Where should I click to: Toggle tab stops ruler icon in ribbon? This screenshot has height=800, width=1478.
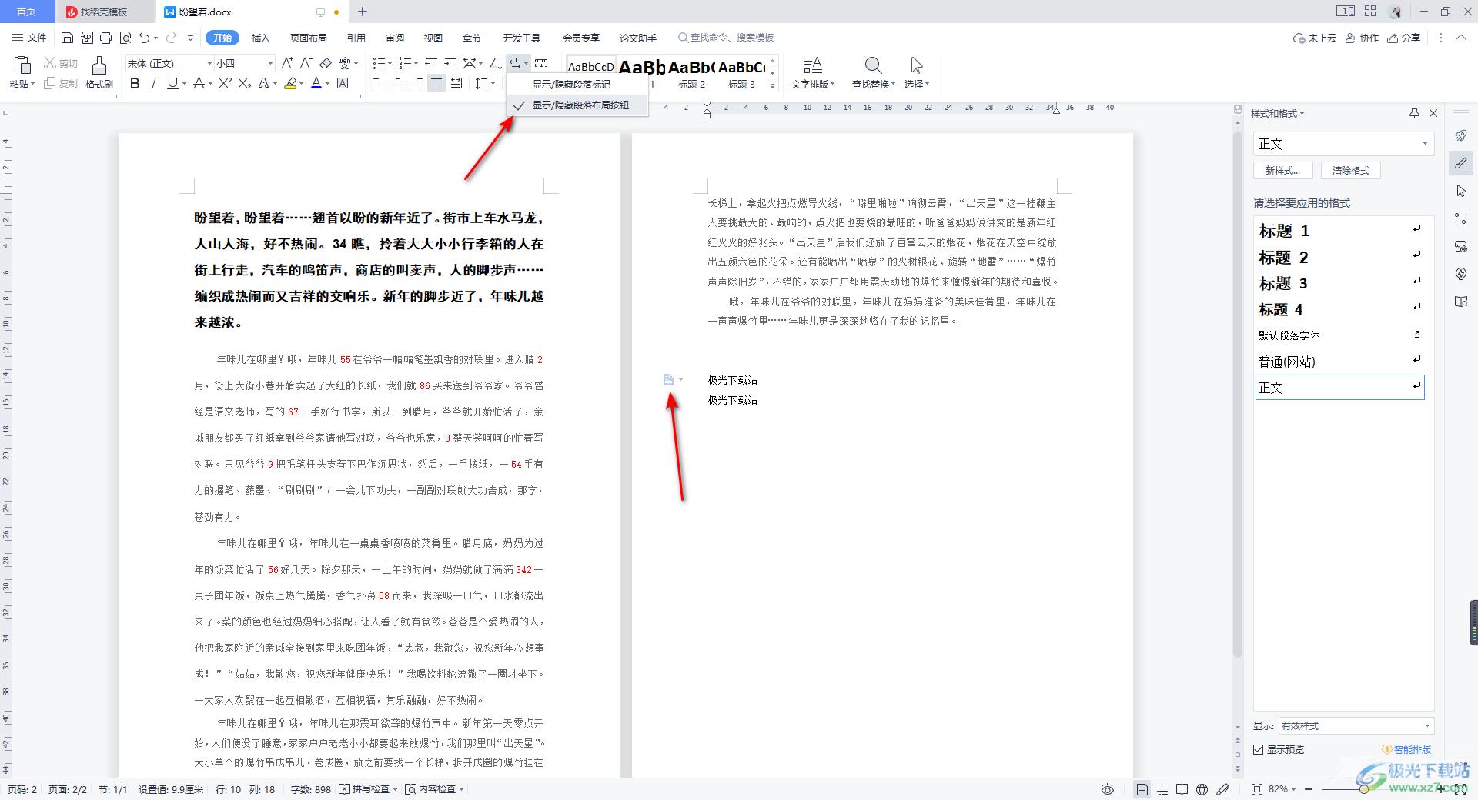click(541, 63)
